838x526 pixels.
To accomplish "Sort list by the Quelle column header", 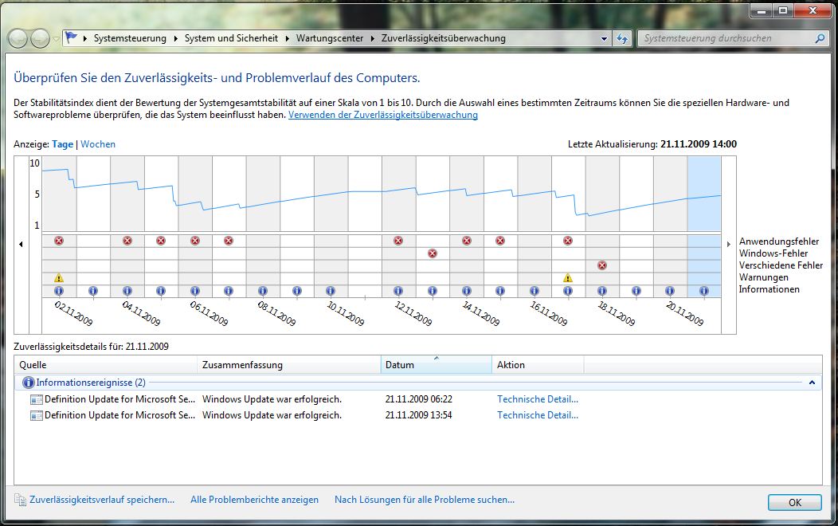I will tap(106, 365).
